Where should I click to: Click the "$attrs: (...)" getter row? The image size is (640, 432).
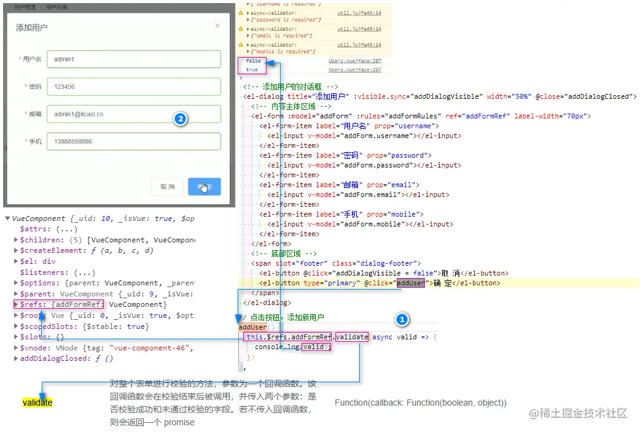(x=49, y=229)
